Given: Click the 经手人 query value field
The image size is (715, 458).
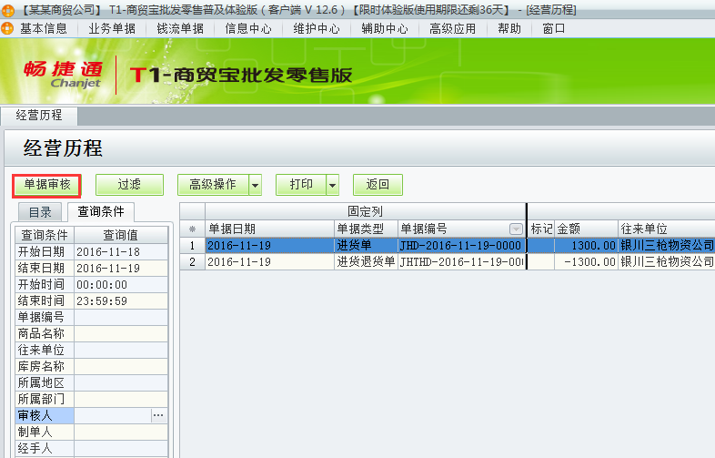Looking at the screenshot, I should 121,449.
